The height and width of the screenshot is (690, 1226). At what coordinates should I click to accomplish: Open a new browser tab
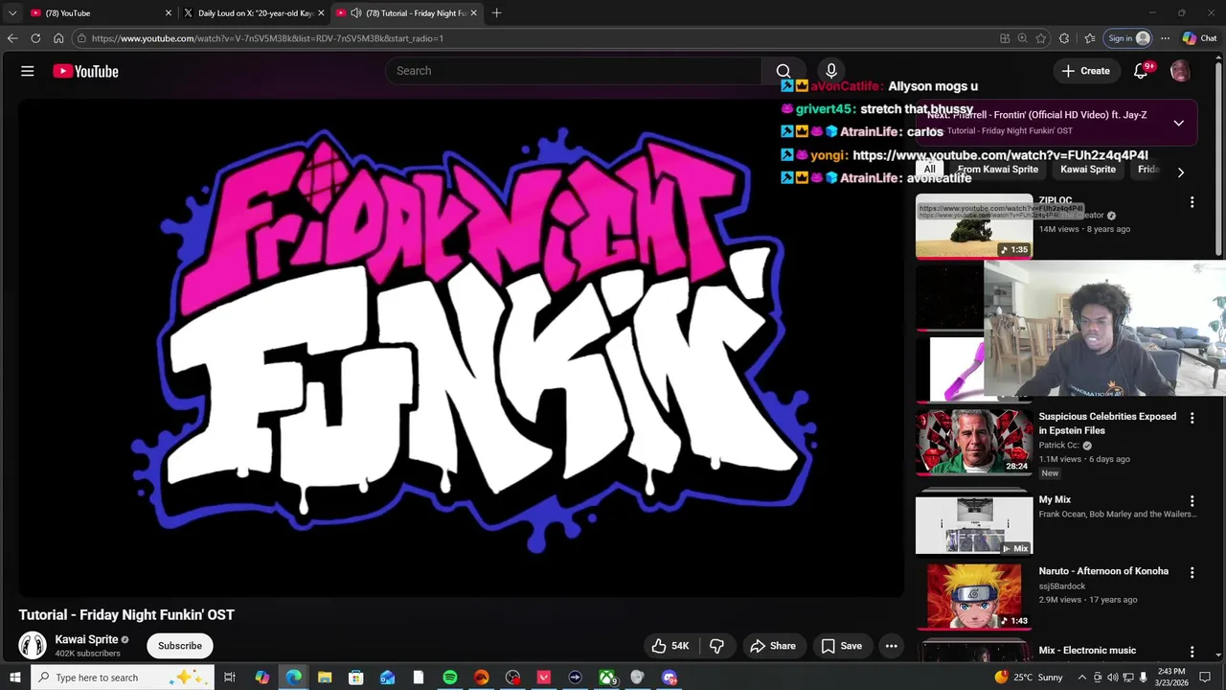tap(496, 13)
